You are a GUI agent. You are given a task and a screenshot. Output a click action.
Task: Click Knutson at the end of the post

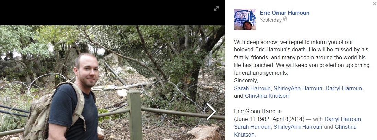(244, 135)
